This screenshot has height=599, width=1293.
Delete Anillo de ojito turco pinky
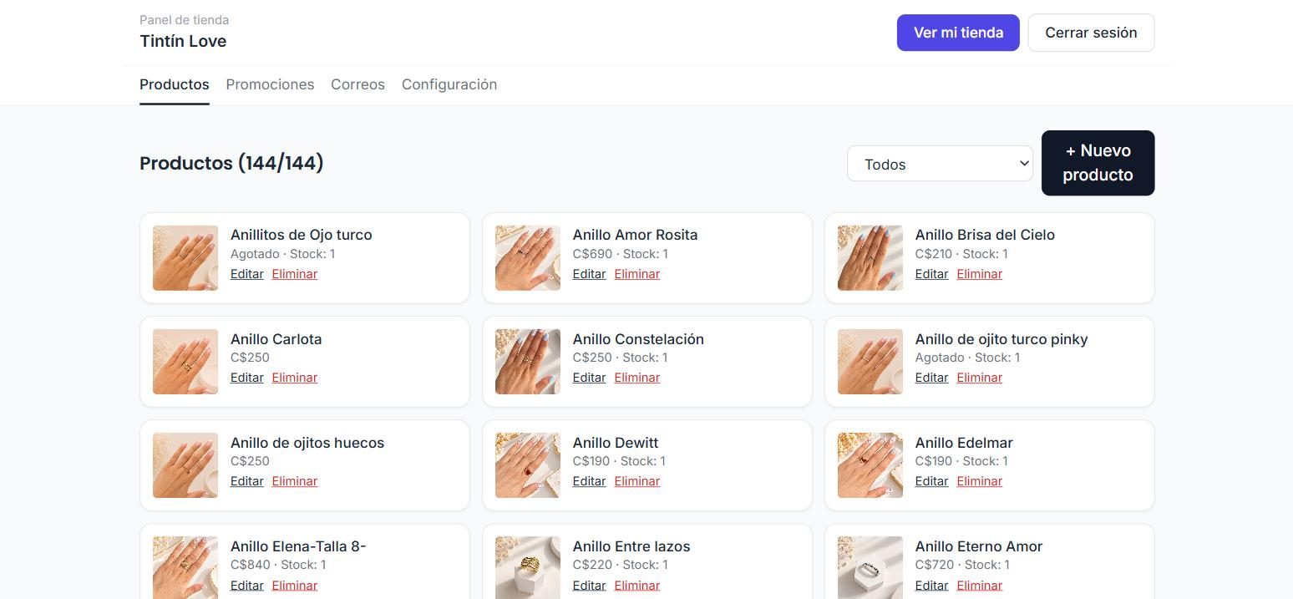(x=979, y=378)
